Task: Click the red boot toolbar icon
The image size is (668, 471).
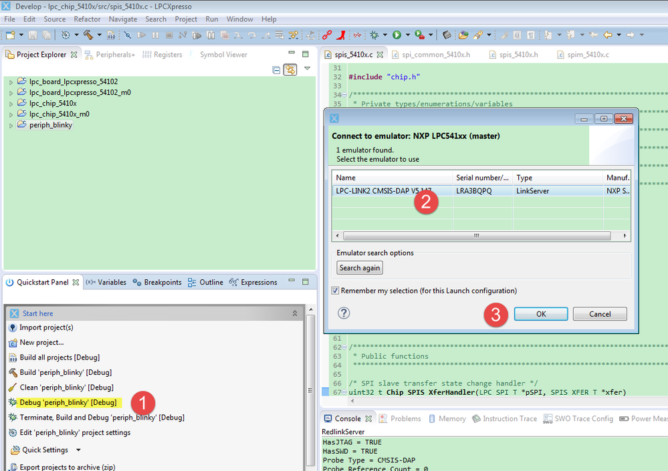Action: point(341,35)
